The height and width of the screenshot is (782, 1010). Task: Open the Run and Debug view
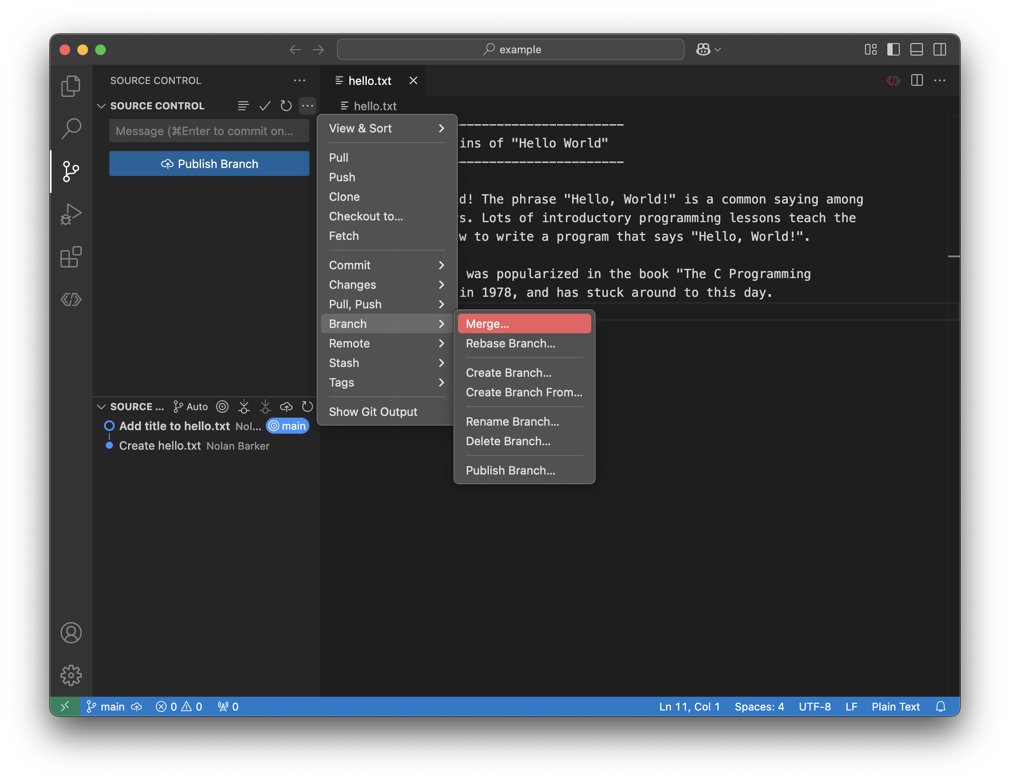coord(71,214)
